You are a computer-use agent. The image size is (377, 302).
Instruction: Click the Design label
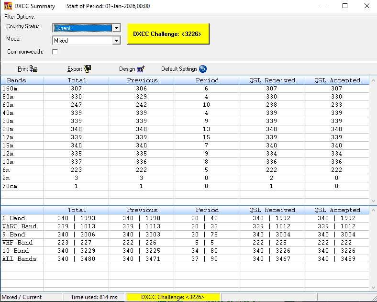pos(127,69)
